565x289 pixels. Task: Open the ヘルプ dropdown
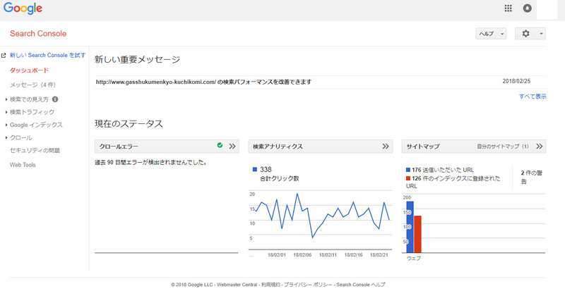(x=491, y=34)
